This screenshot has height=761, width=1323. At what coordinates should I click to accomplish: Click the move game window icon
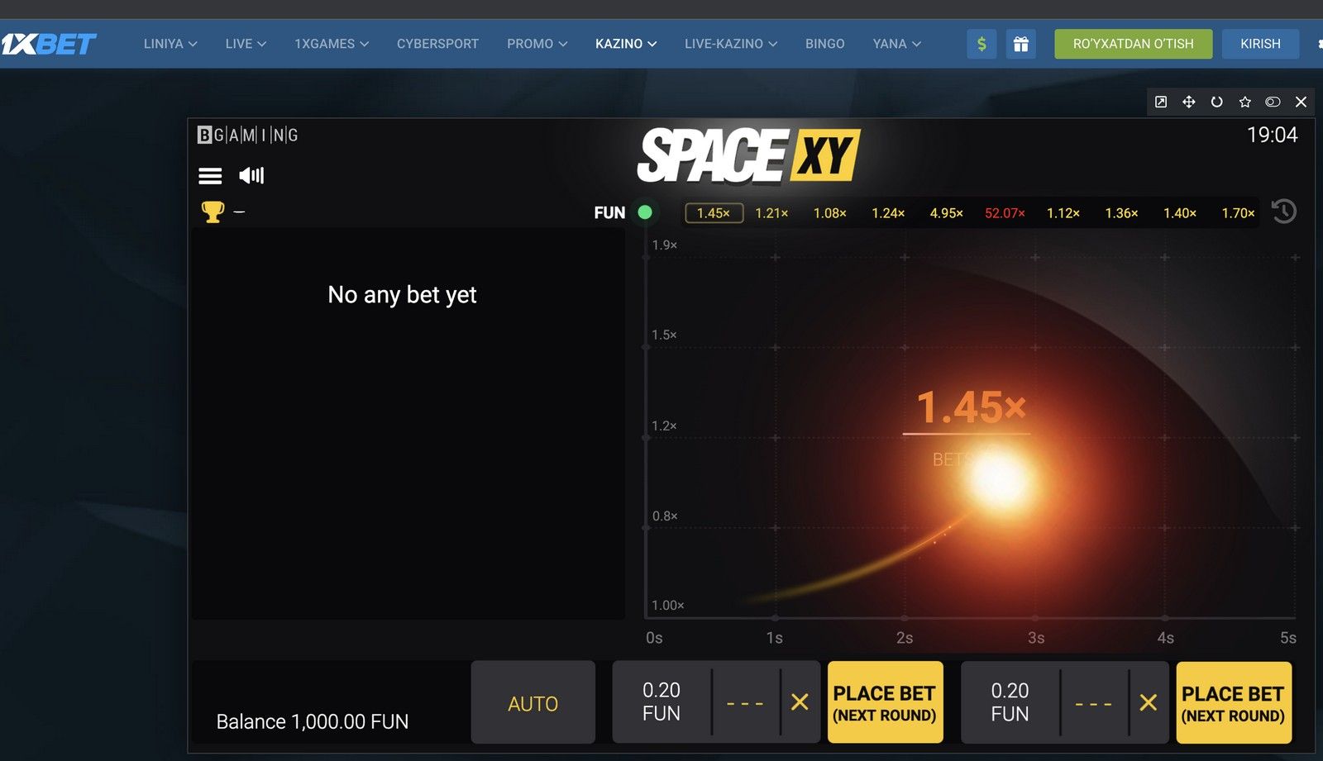point(1188,102)
